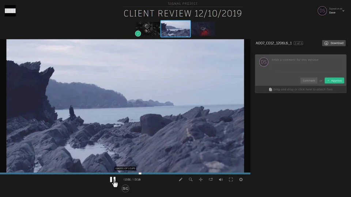Select the pencil annotation tool
Viewport: 351px width, 197px height.
(181, 179)
